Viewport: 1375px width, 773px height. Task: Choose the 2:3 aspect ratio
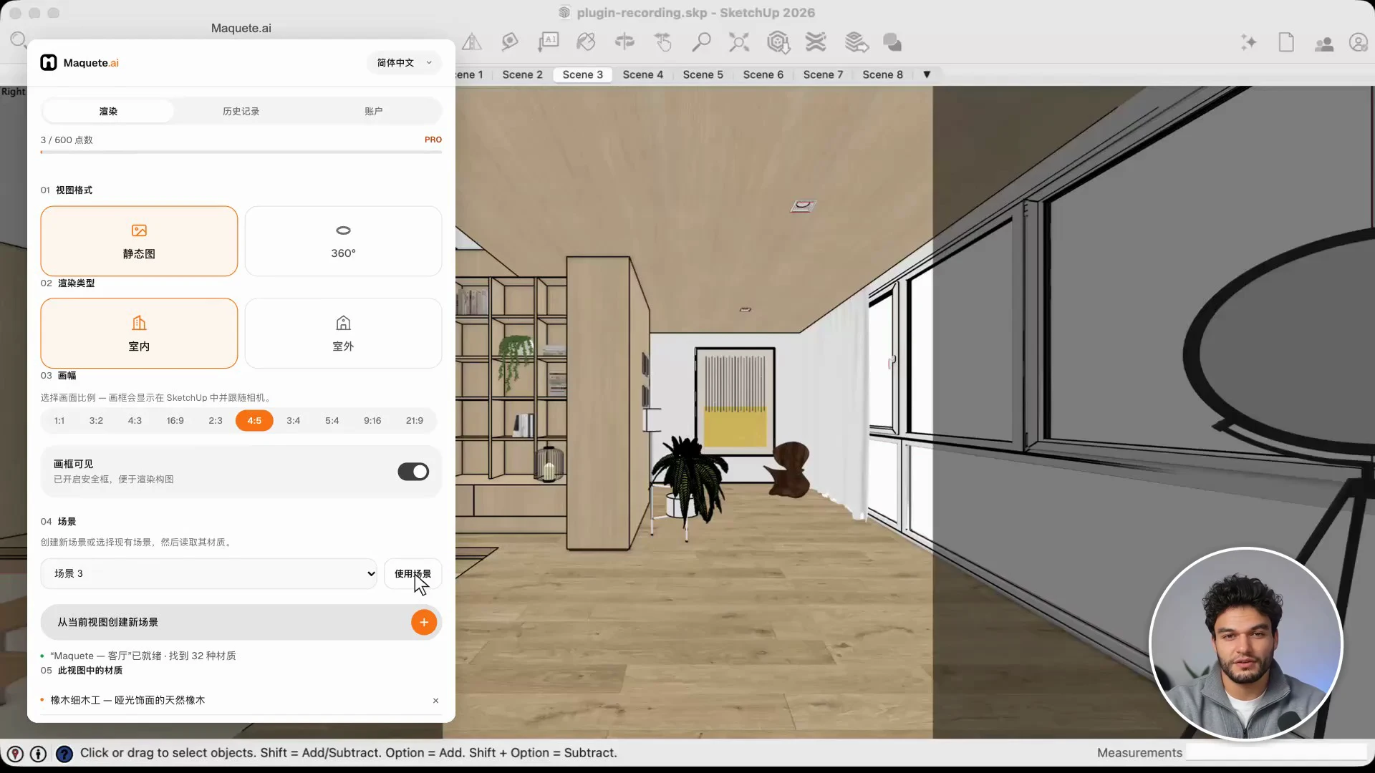pos(216,421)
